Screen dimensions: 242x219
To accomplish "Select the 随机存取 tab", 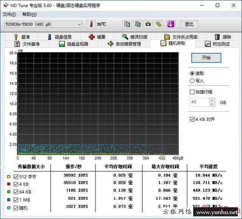I will click(x=173, y=43).
